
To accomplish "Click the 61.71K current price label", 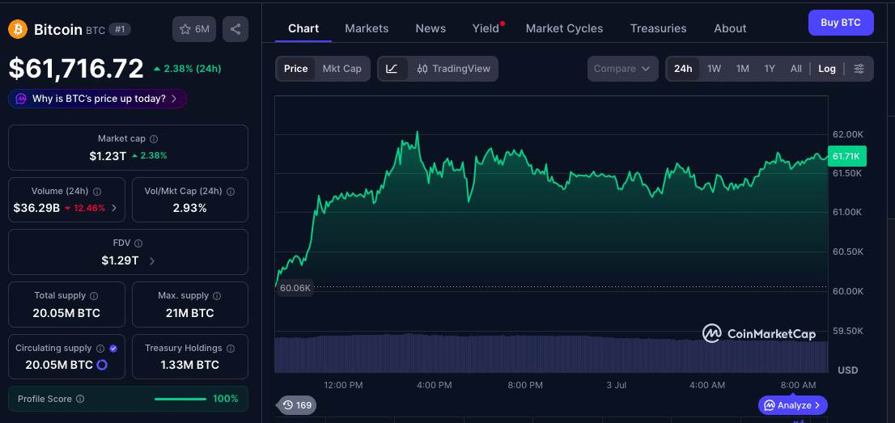I will pos(847,156).
